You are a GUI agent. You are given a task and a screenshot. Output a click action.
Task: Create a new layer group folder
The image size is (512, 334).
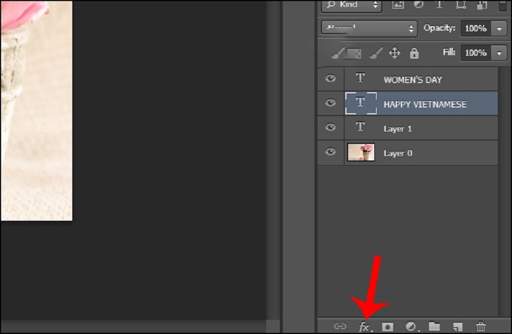click(434, 327)
